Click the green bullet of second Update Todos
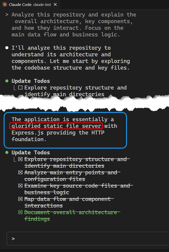Screen dimensions: 169x252 7,152
